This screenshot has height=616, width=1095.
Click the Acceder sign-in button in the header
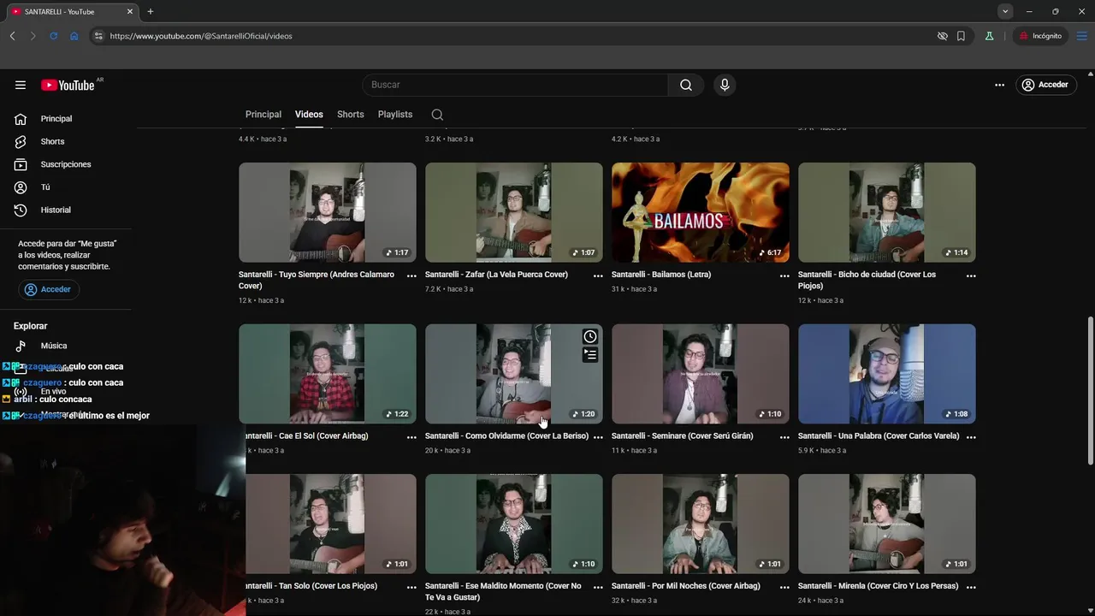click(x=1045, y=85)
